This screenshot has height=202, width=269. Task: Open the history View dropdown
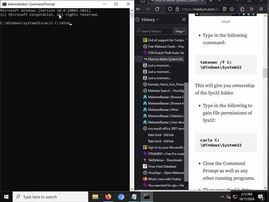point(180,31)
